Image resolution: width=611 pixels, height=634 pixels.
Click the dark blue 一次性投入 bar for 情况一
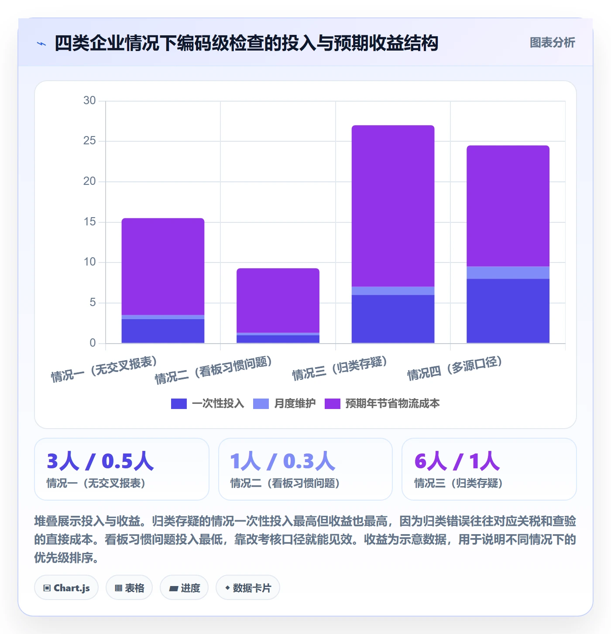pos(163,331)
